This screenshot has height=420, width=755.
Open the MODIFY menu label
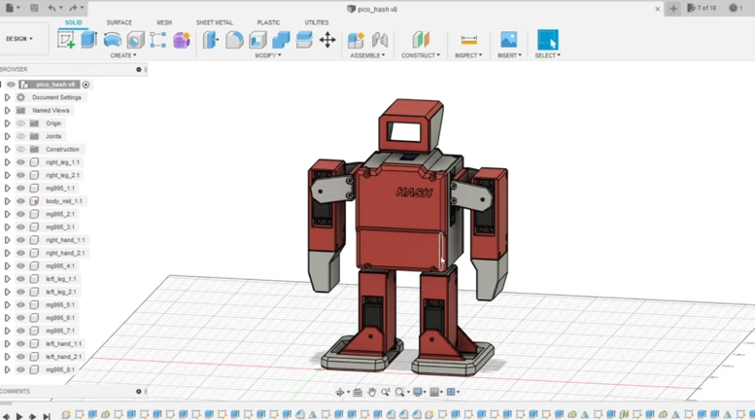(x=267, y=55)
